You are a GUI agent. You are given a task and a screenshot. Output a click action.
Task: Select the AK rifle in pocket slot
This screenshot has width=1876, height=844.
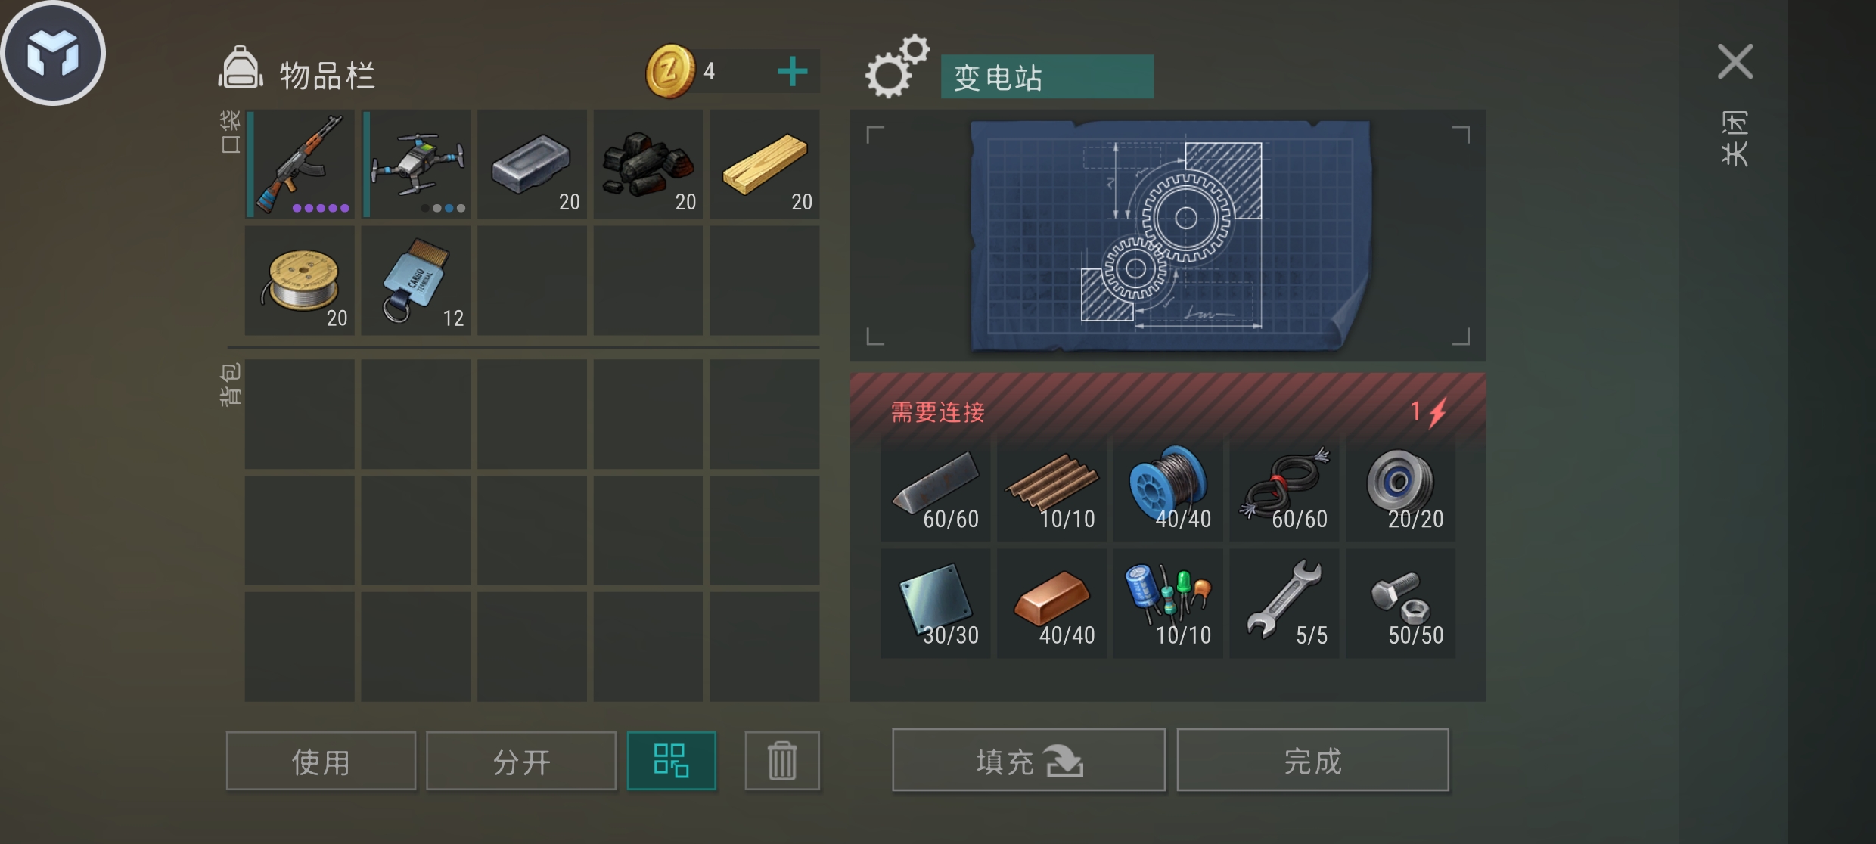(x=300, y=164)
